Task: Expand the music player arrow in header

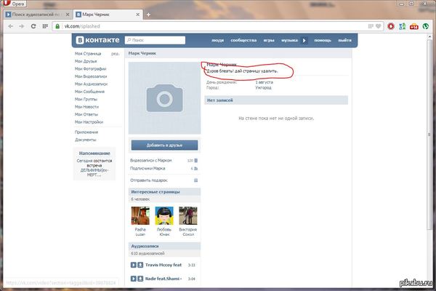Action: pyautogui.click(x=304, y=40)
